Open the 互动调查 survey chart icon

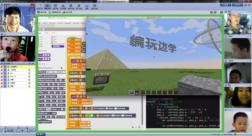[x=63, y=7]
